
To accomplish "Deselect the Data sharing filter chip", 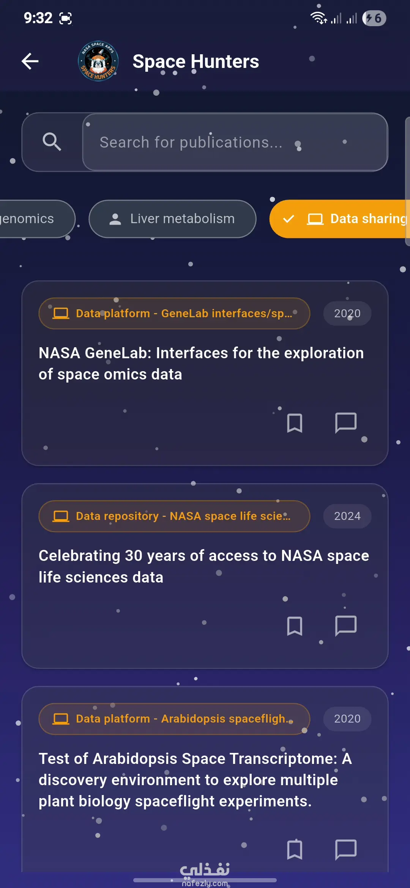I will pyautogui.click(x=340, y=219).
